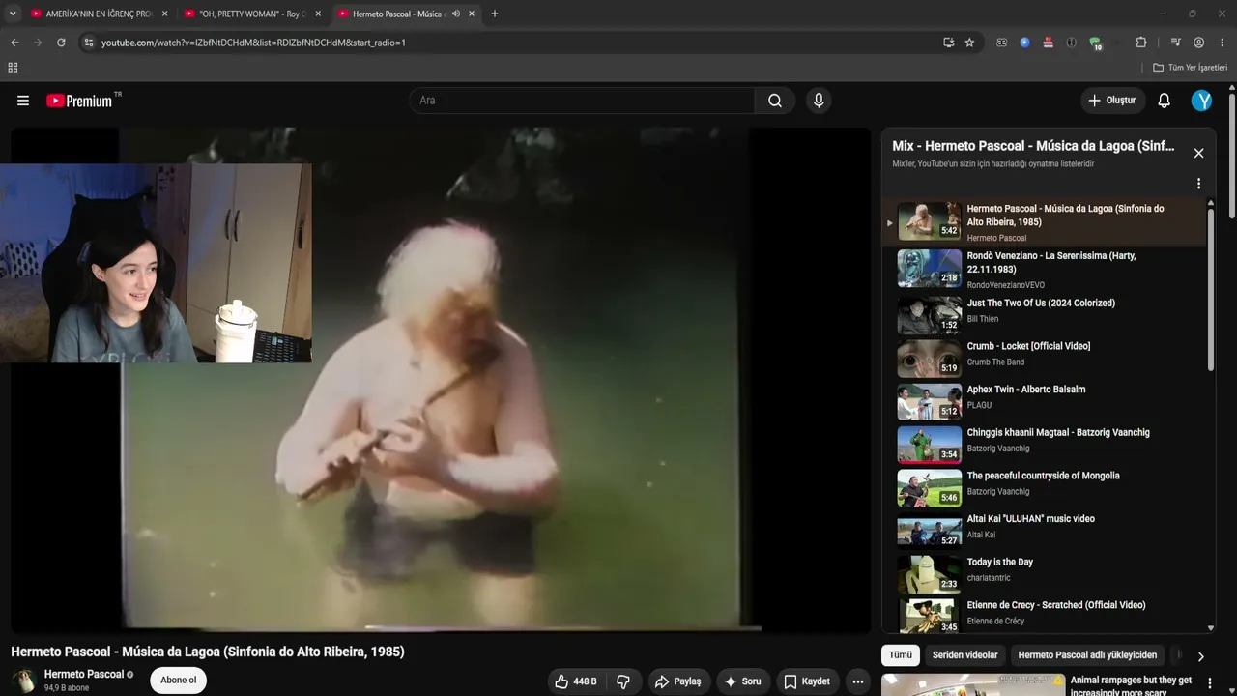Go back in browser history
The width and height of the screenshot is (1237, 696).
pyautogui.click(x=14, y=43)
